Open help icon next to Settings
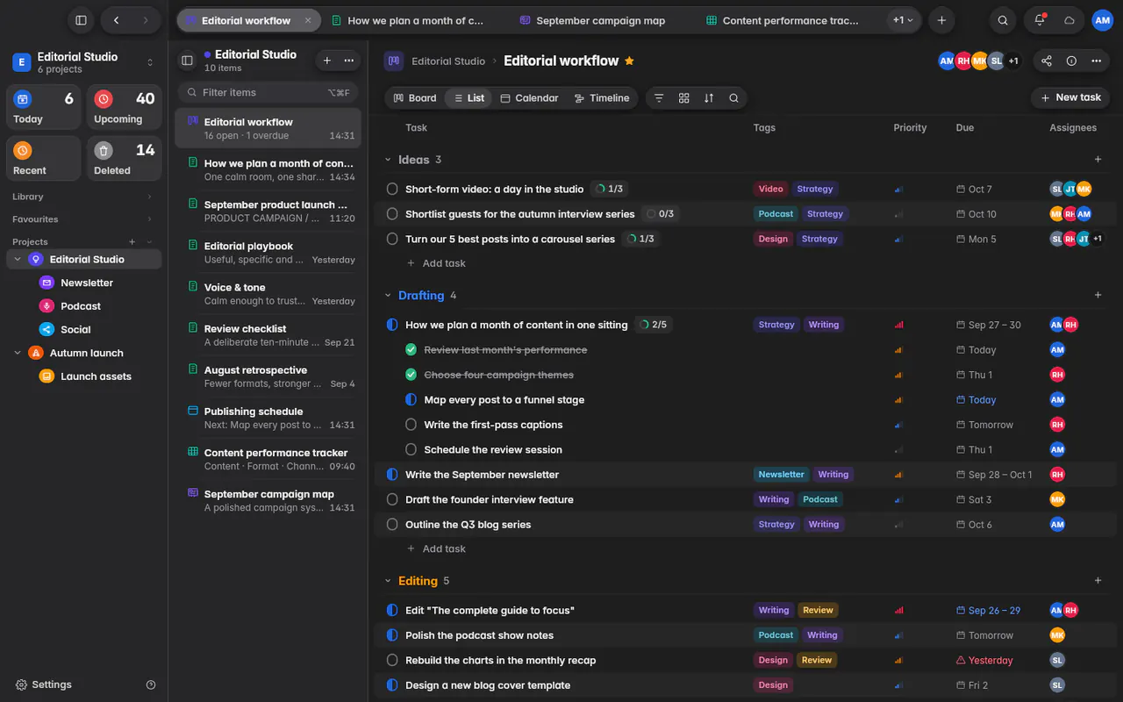The image size is (1123, 702). (151, 684)
